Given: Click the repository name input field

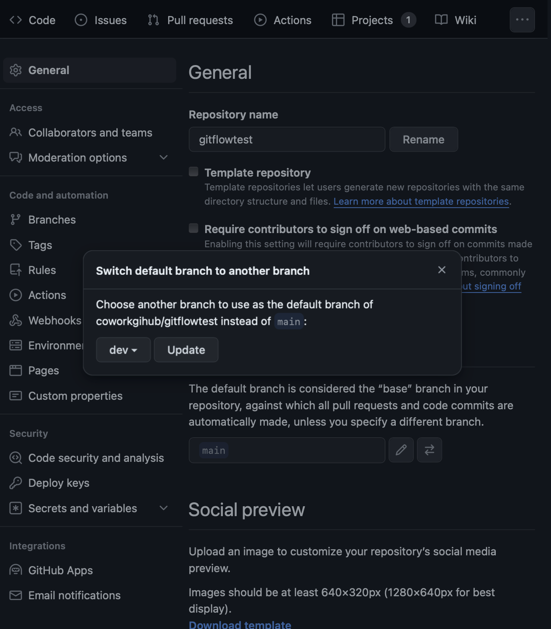Looking at the screenshot, I should (287, 140).
